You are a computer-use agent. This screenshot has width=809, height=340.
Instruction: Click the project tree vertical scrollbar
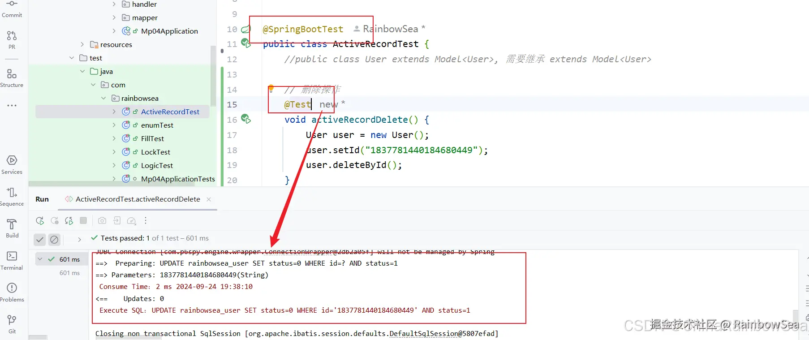(x=213, y=76)
